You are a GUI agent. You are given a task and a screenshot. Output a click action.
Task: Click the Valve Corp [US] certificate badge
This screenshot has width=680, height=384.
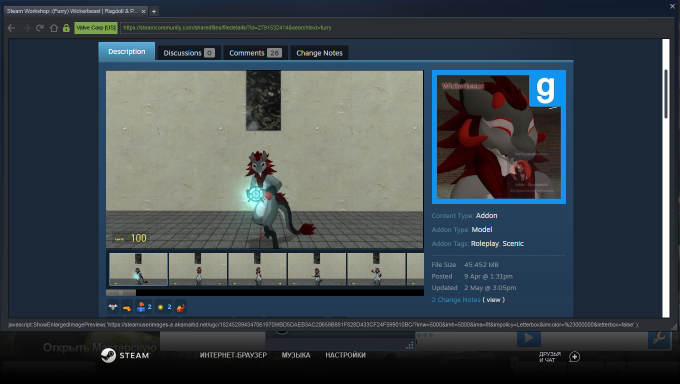96,28
